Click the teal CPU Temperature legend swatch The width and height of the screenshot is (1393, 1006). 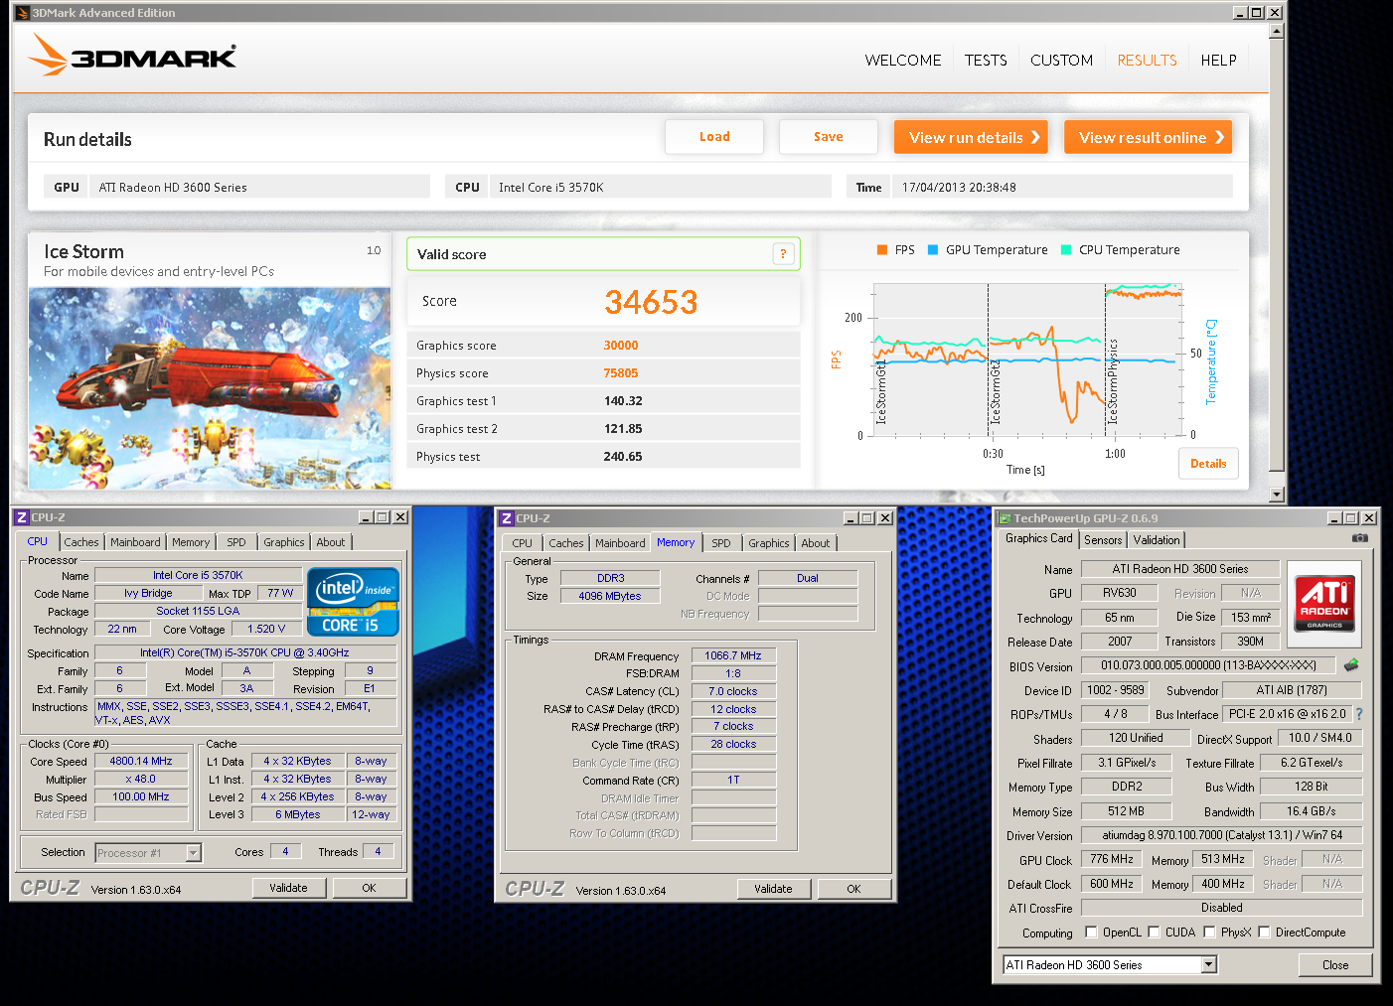point(1066,250)
